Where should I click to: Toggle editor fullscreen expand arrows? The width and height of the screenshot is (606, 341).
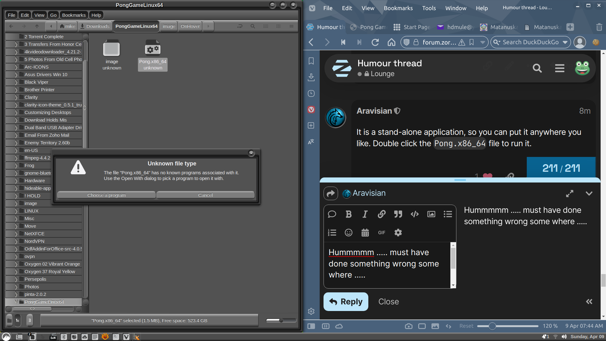pos(570,194)
